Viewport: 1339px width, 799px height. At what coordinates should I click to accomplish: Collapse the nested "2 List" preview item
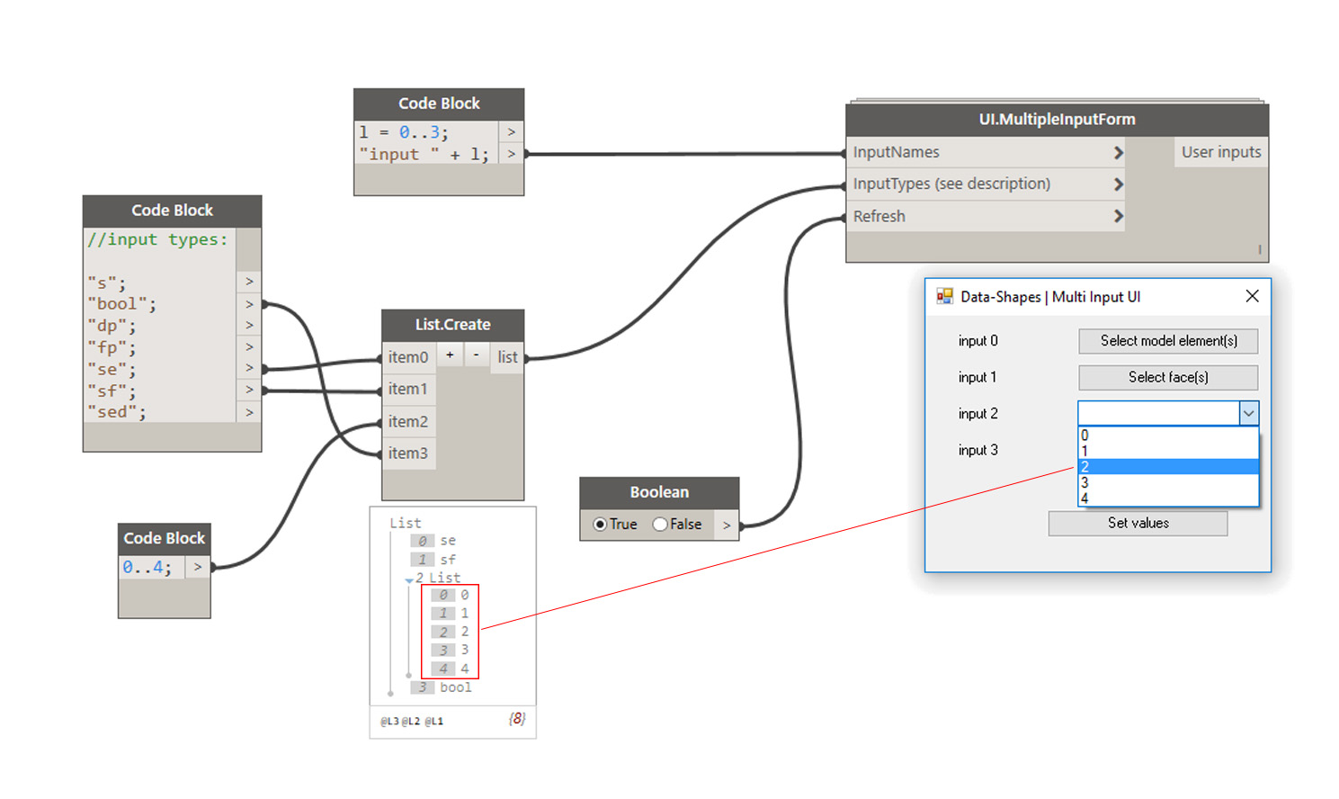(x=409, y=580)
